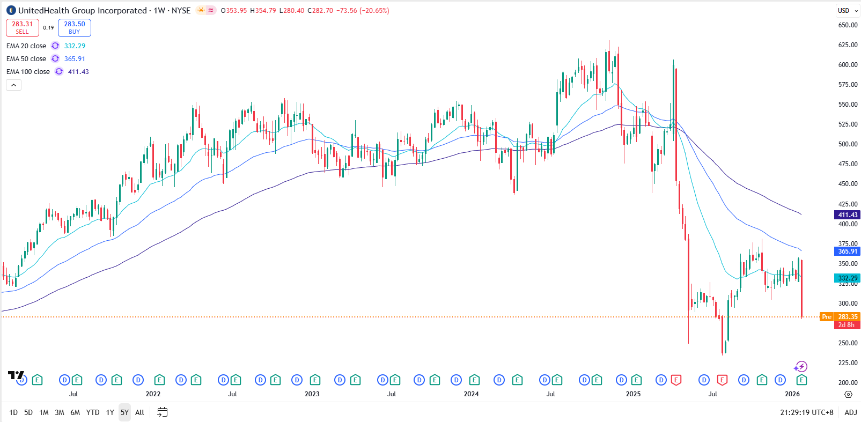Click the TradingView logo
861x422 pixels.
tap(16, 375)
